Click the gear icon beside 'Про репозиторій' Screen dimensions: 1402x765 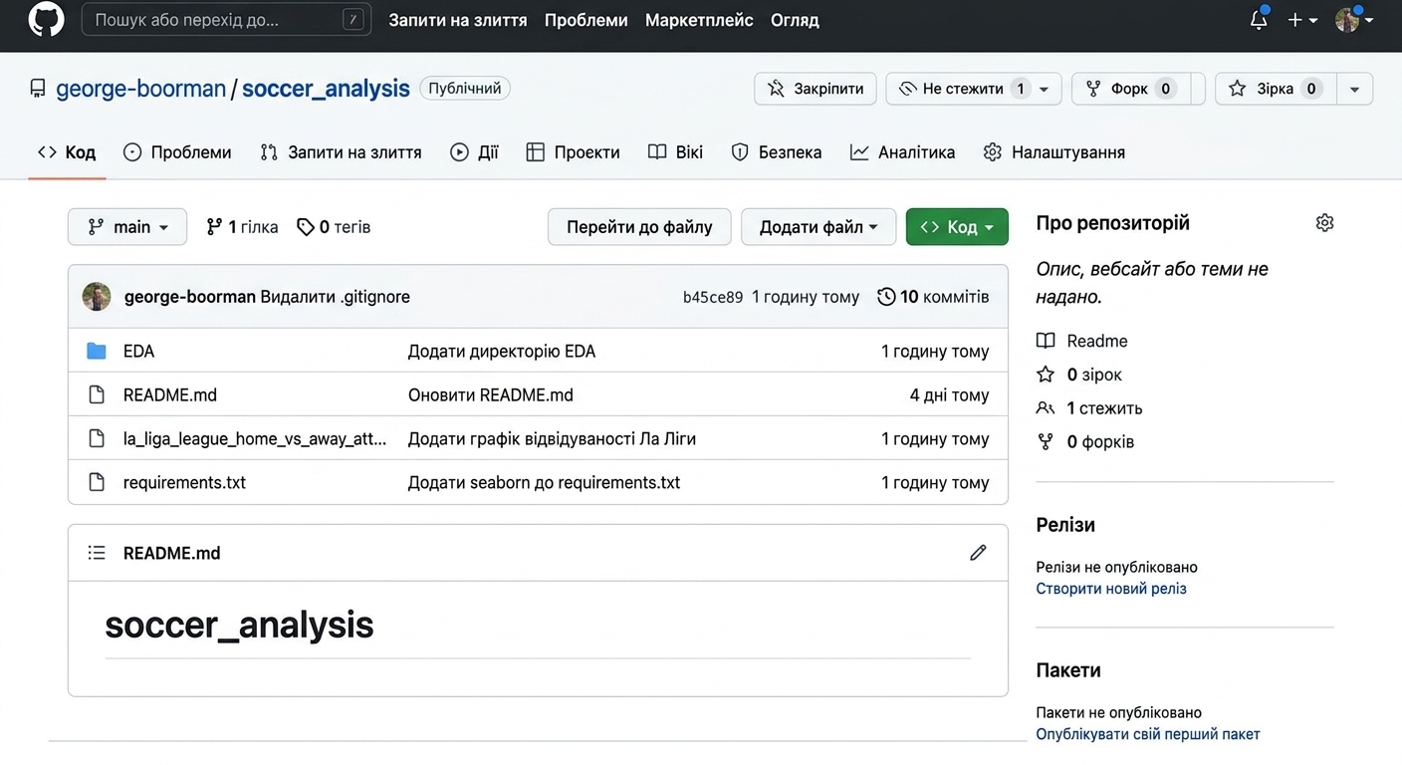pyautogui.click(x=1324, y=223)
